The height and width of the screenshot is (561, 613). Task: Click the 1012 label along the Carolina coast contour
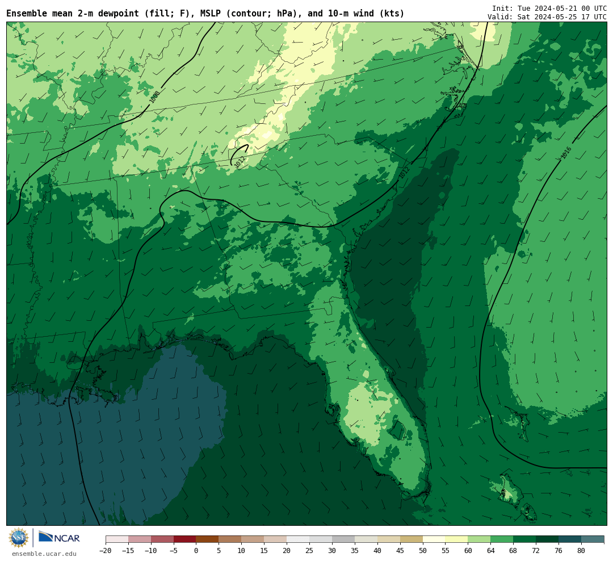404,173
